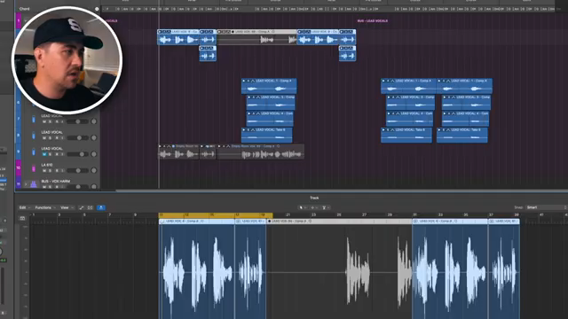The height and width of the screenshot is (319, 568).
Task: Open the left-click pointer tool menu in editor
Action: coord(303,207)
